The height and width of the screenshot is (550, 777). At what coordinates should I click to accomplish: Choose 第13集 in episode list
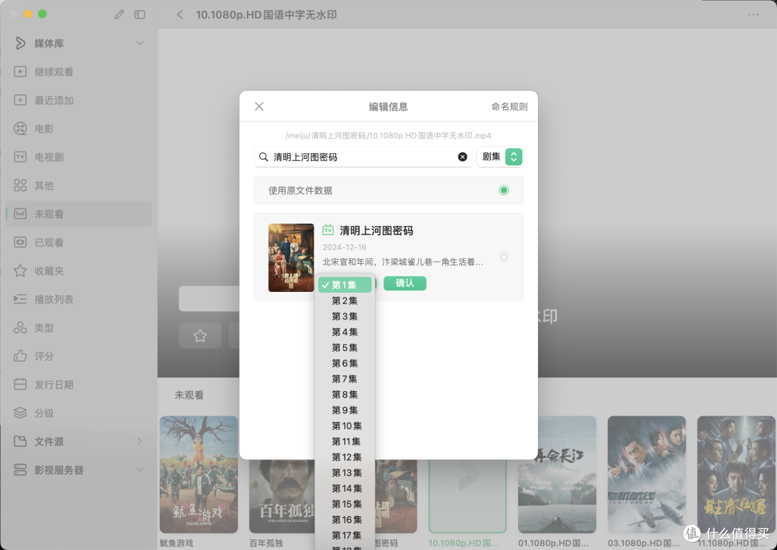pos(345,473)
